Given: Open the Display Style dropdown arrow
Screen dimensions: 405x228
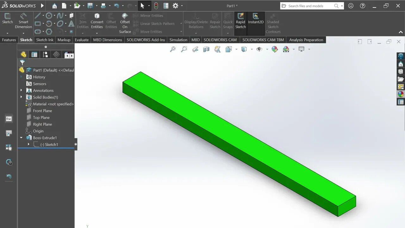Looking at the screenshot, I should (251, 49).
